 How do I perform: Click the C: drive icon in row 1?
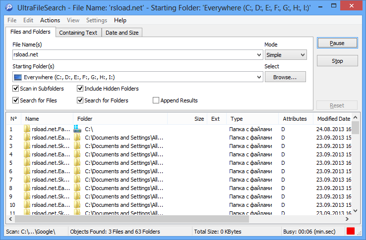point(77,129)
